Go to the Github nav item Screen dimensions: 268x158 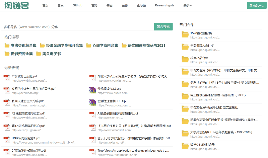click(77, 5)
